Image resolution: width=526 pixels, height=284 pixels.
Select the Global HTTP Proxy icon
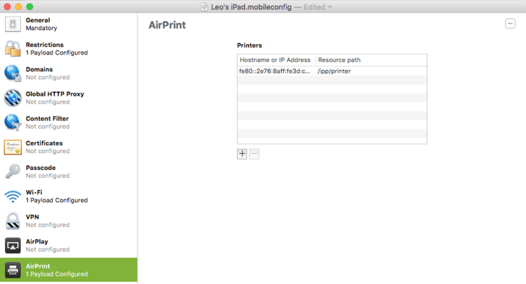tap(13, 98)
